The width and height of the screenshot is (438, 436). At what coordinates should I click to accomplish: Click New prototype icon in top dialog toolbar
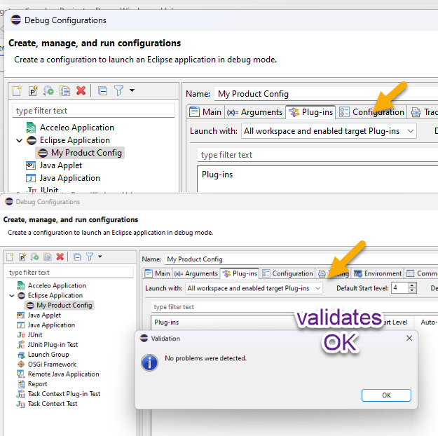33,91
